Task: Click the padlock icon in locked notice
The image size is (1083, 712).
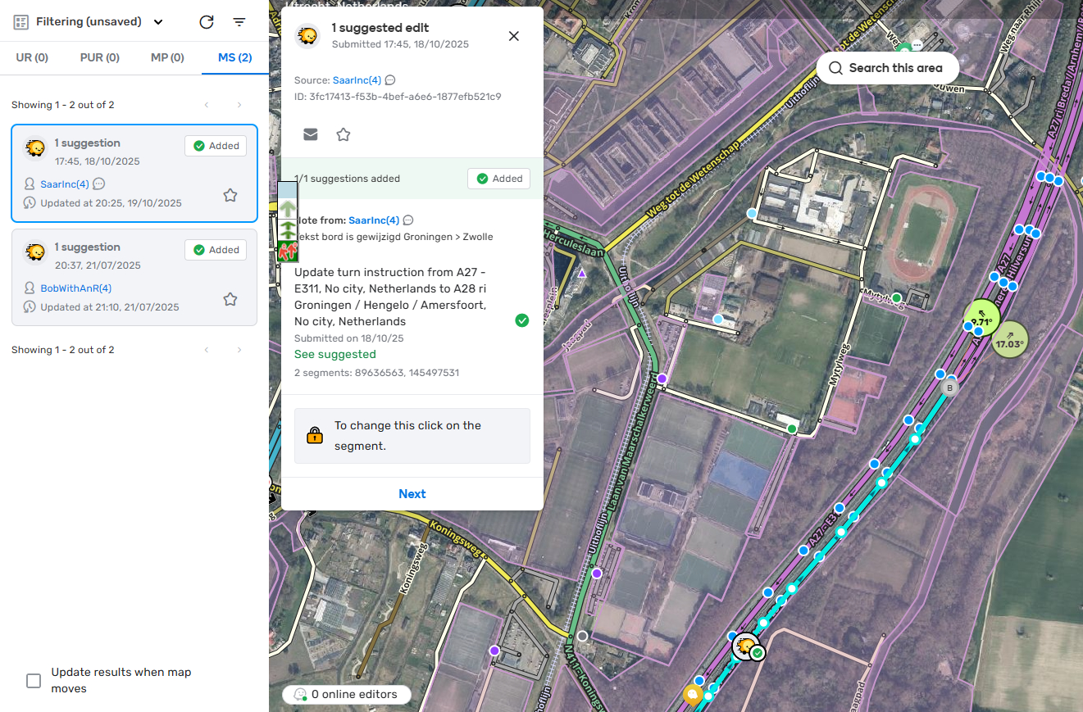Action: pyautogui.click(x=315, y=436)
